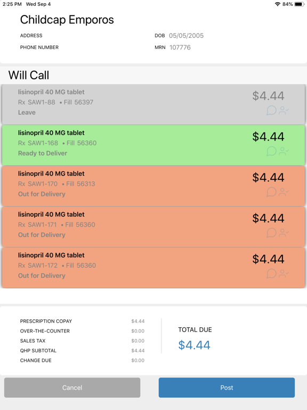Select Rx SAW1-172 Out for Delivery row

153,267
